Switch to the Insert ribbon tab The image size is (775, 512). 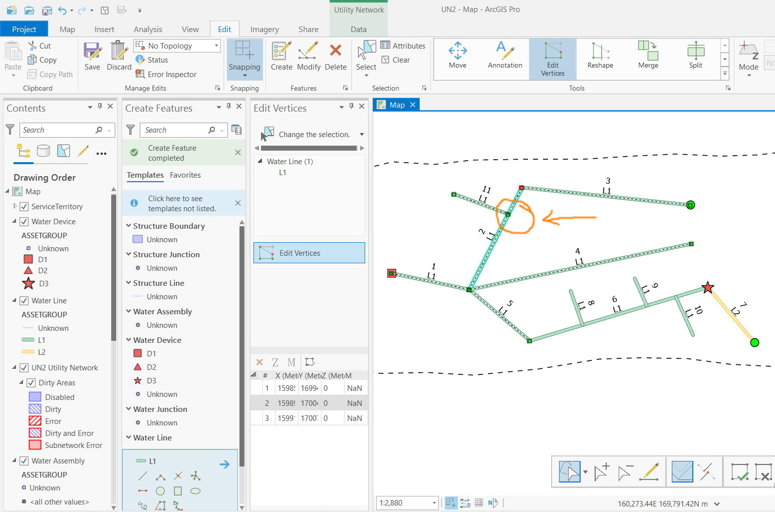click(x=104, y=29)
